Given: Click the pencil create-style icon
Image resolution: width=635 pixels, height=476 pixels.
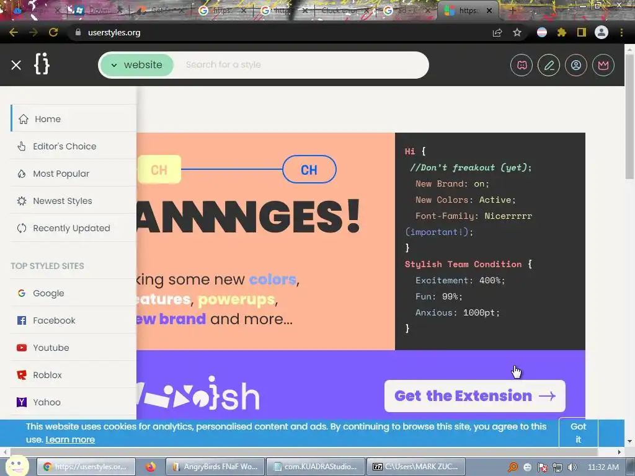Looking at the screenshot, I should pos(549,65).
